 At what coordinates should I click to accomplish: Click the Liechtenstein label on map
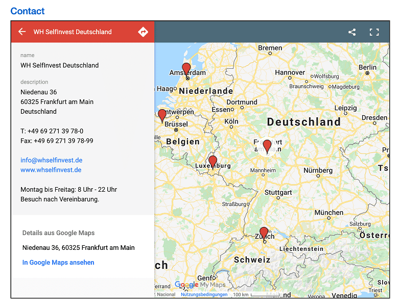point(301,249)
